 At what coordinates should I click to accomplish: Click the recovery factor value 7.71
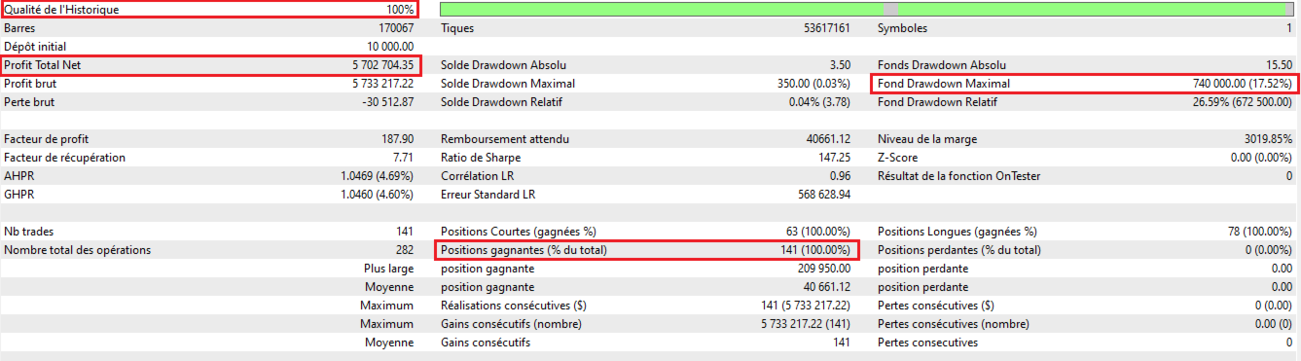(x=404, y=158)
